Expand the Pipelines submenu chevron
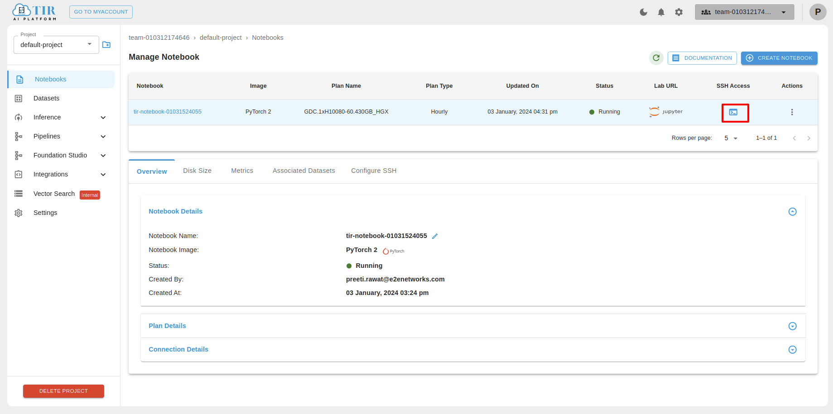 103,137
